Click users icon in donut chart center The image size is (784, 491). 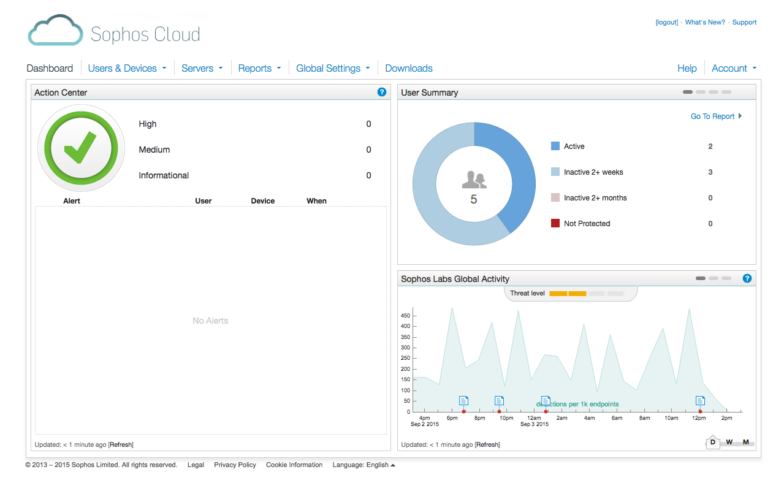pos(473,180)
